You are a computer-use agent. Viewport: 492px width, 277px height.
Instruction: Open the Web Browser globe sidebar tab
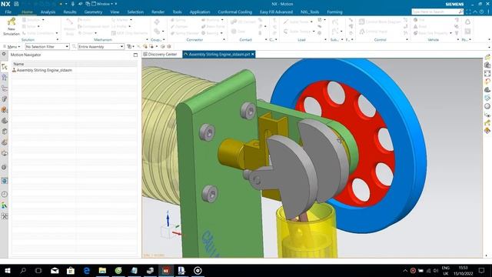click(x=5, y=181)
